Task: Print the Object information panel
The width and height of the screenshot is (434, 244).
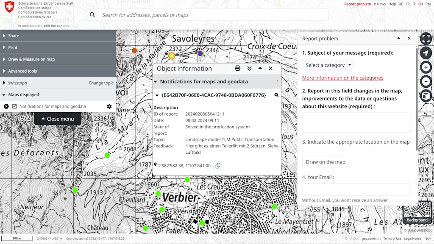Action: coord(237,68)
